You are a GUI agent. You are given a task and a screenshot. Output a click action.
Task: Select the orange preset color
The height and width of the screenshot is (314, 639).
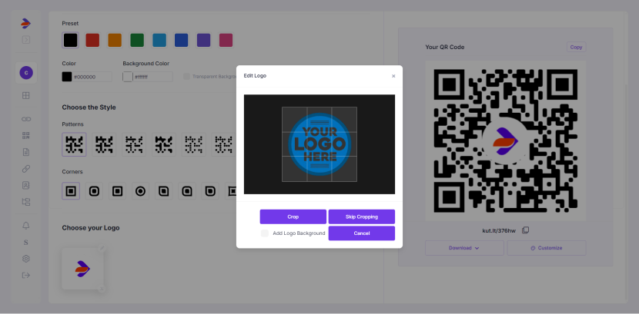(x=115, y=40)
